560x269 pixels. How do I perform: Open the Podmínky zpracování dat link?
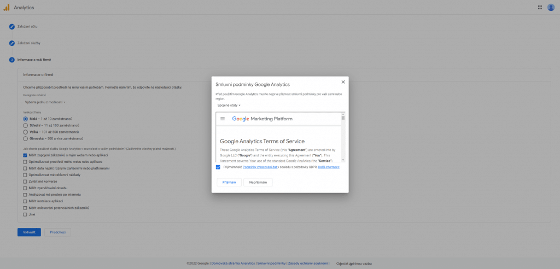[260, 167]
